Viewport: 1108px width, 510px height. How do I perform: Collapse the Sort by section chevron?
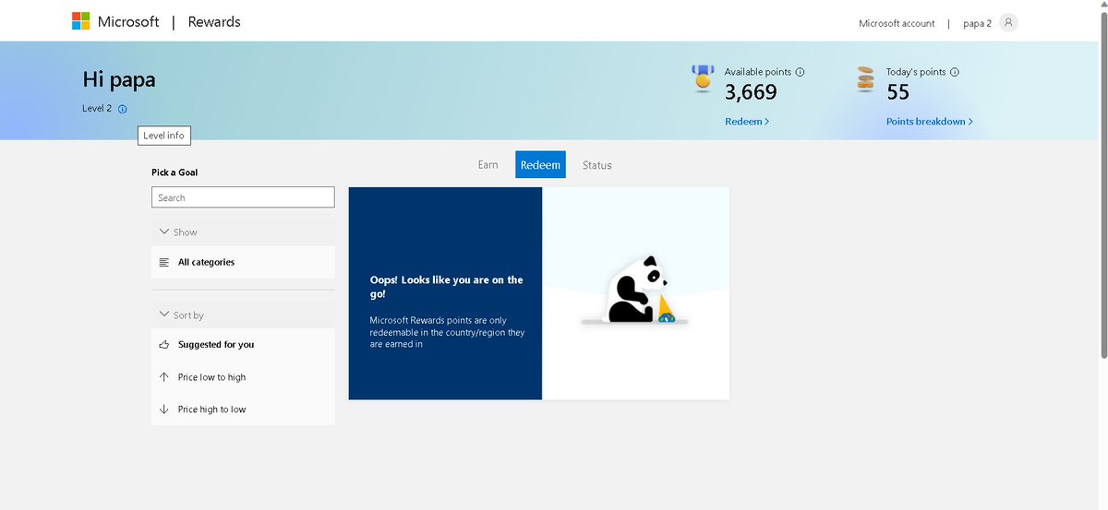pos(164,314)
